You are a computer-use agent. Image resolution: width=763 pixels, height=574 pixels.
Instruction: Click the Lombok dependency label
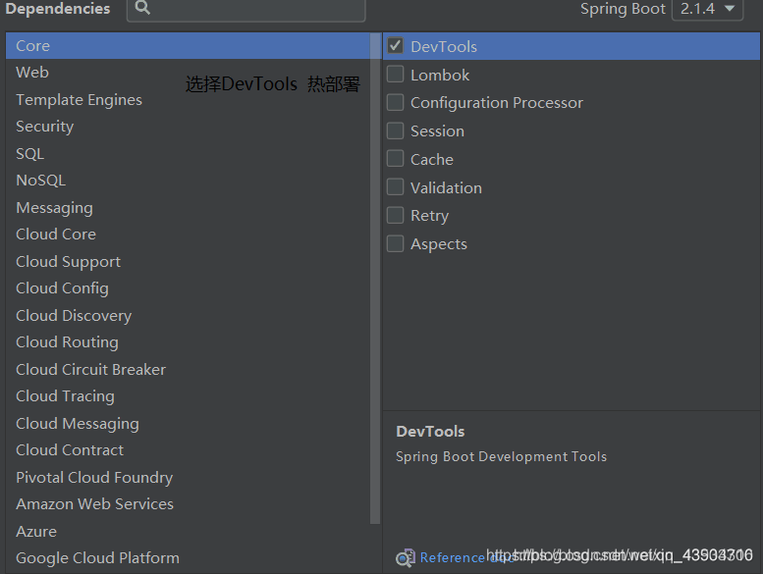(x=440, y=75)
